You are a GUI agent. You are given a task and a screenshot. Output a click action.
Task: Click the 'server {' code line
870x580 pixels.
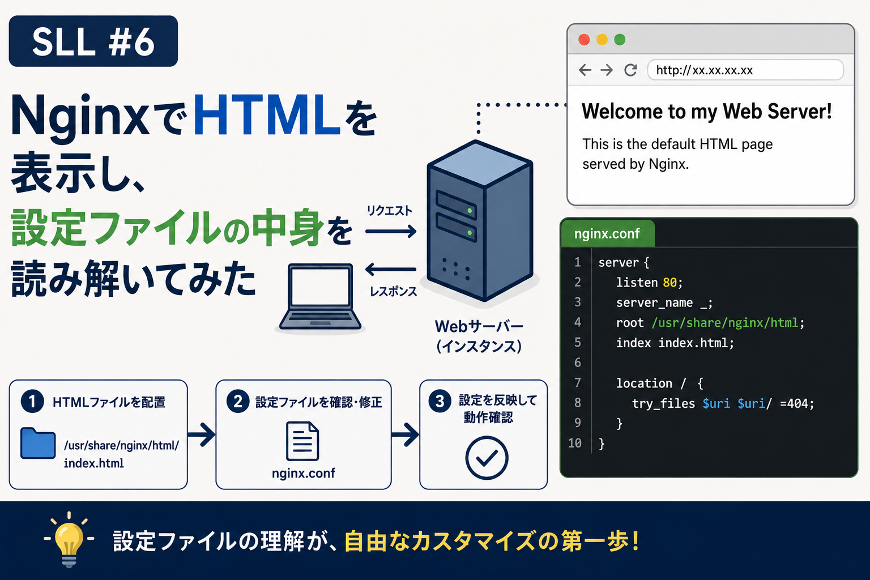(624, 262)
